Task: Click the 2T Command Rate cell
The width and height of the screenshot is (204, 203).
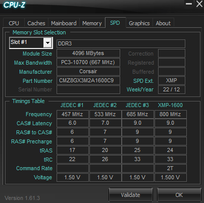Action: (171, 168)
